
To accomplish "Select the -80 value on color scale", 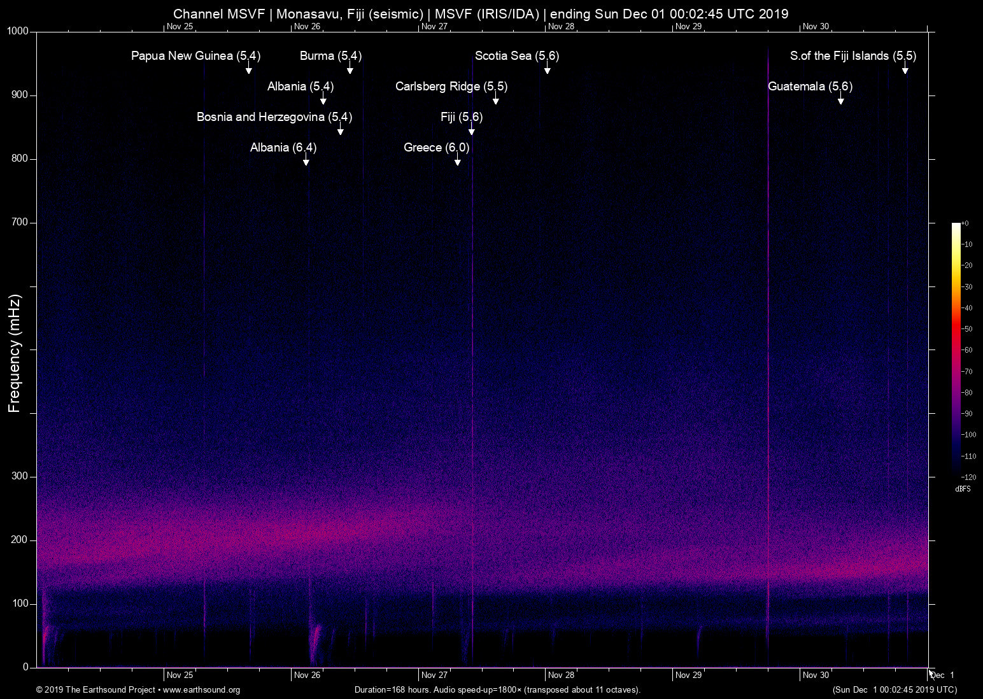I will 966,393.
